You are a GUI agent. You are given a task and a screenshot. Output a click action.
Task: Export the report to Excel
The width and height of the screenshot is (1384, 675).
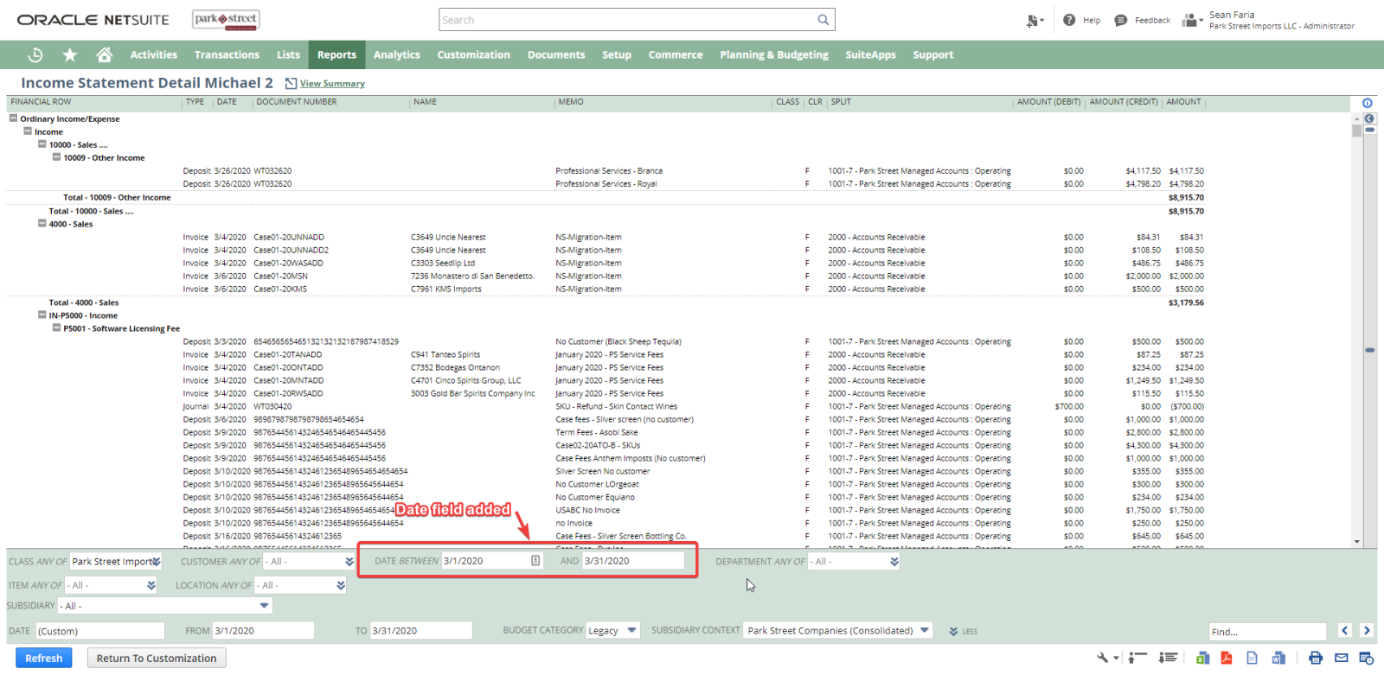[1202, 658]
